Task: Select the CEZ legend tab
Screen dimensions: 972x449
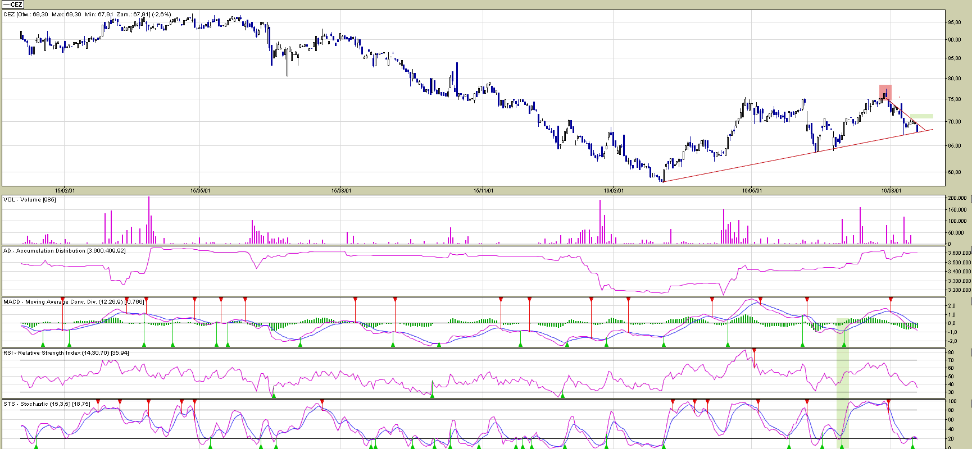Action: click(12, 4)
